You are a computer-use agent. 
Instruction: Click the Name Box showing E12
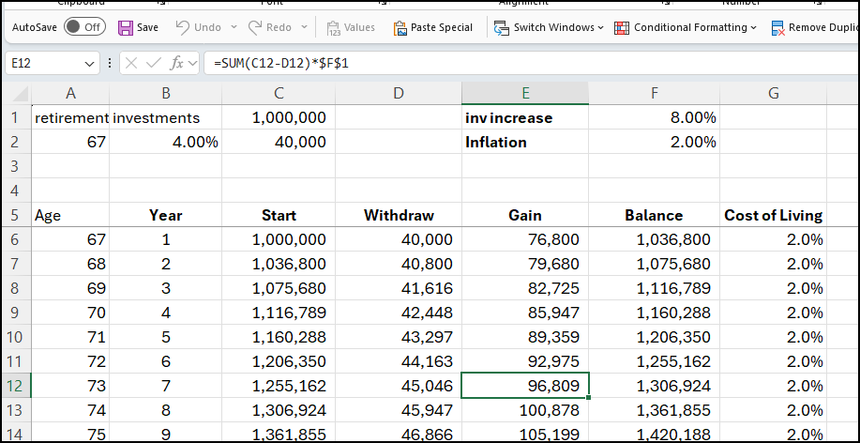pyautogui.click(x=42, y=64)
